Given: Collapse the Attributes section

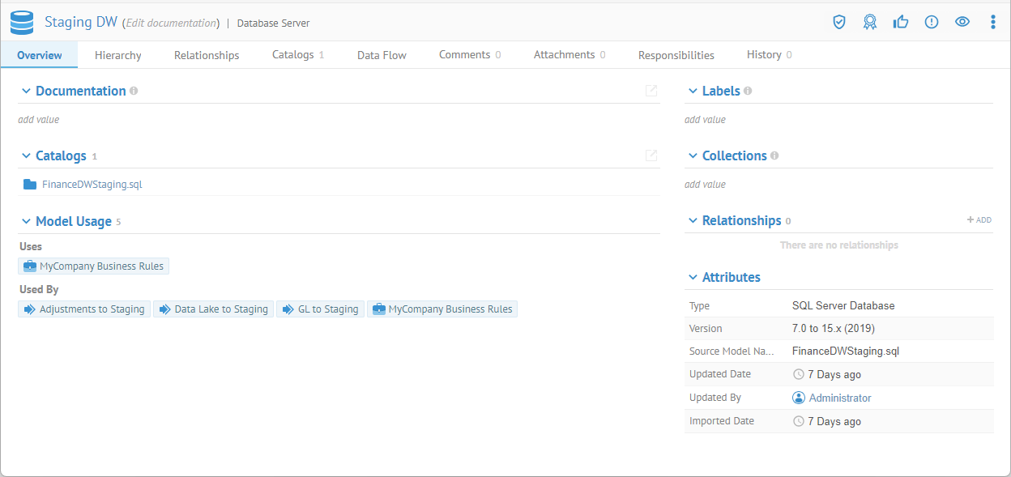Looking at the screenshot, I should point(693,278).
